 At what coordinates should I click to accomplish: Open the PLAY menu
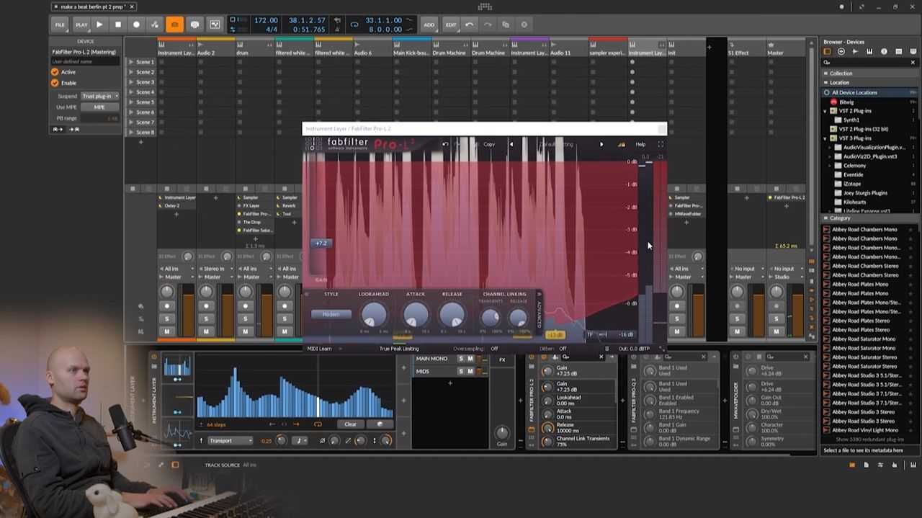point(81,24)
